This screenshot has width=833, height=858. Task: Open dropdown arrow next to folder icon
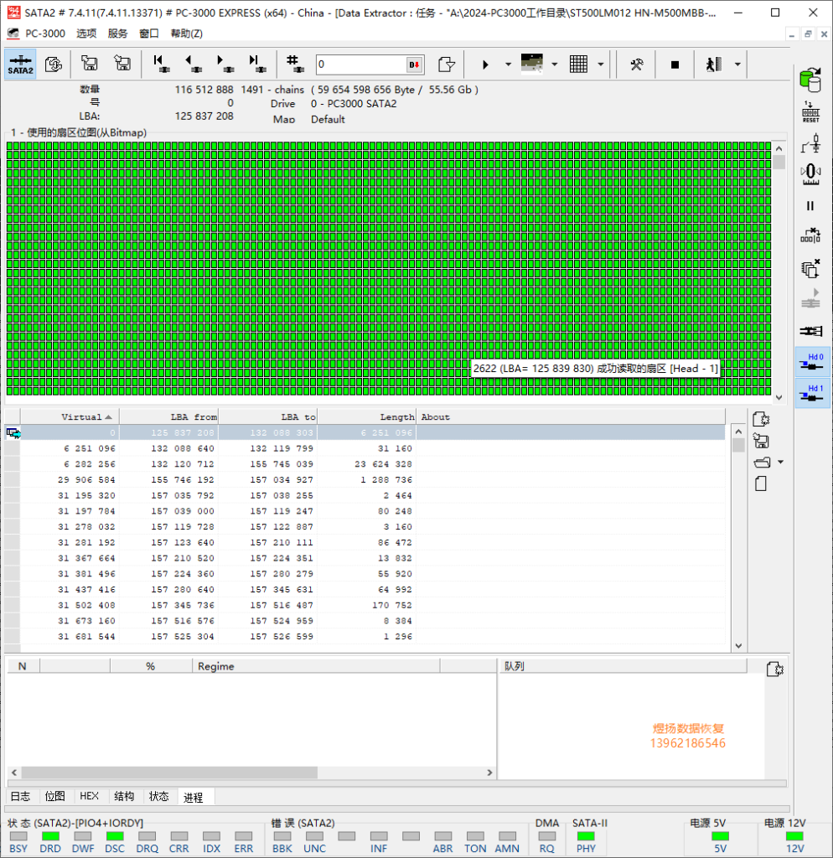click(780, 463)
